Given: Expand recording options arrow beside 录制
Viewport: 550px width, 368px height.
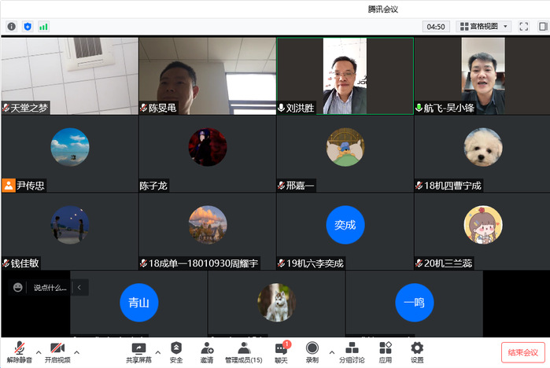Looking at the screenshot, I should click(x=330, y=351).
